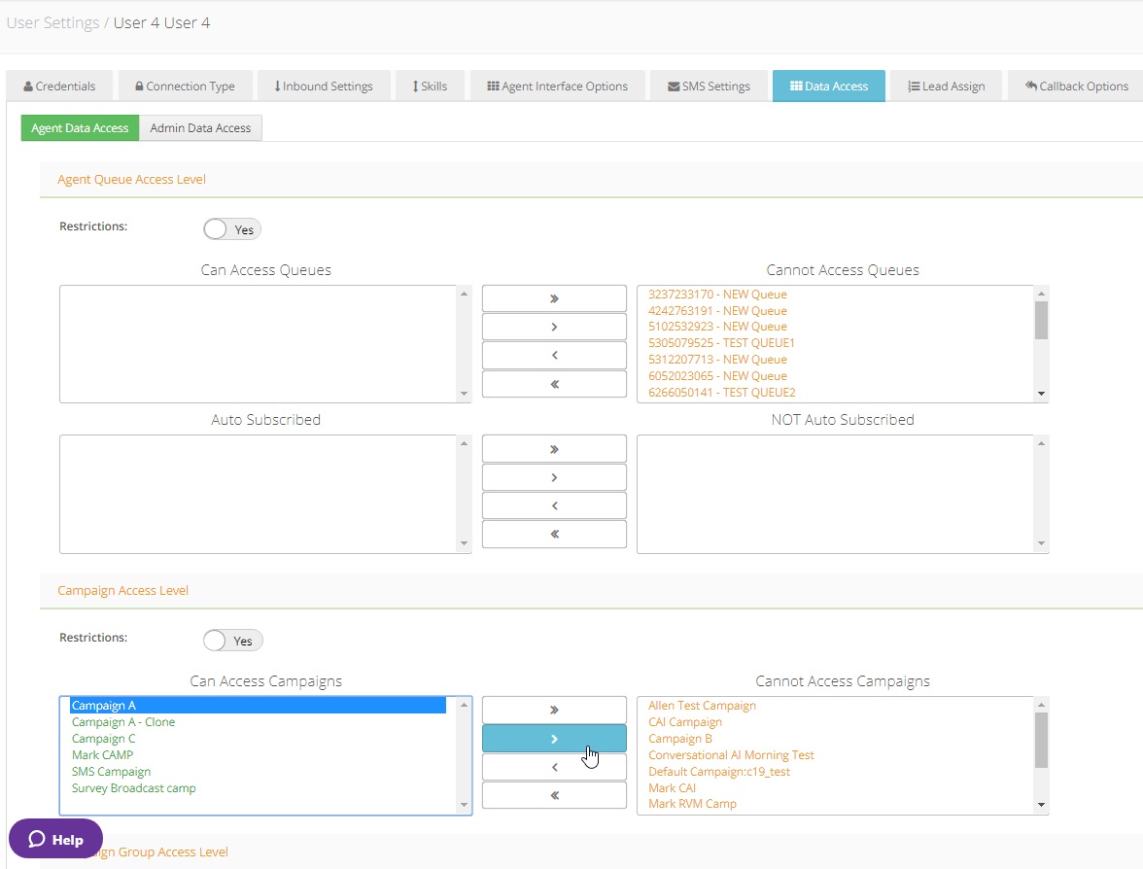Click Can Access Campaigns scroll up arrow
The height and width of the screenshot is (869, 1143).
point(464,704)
